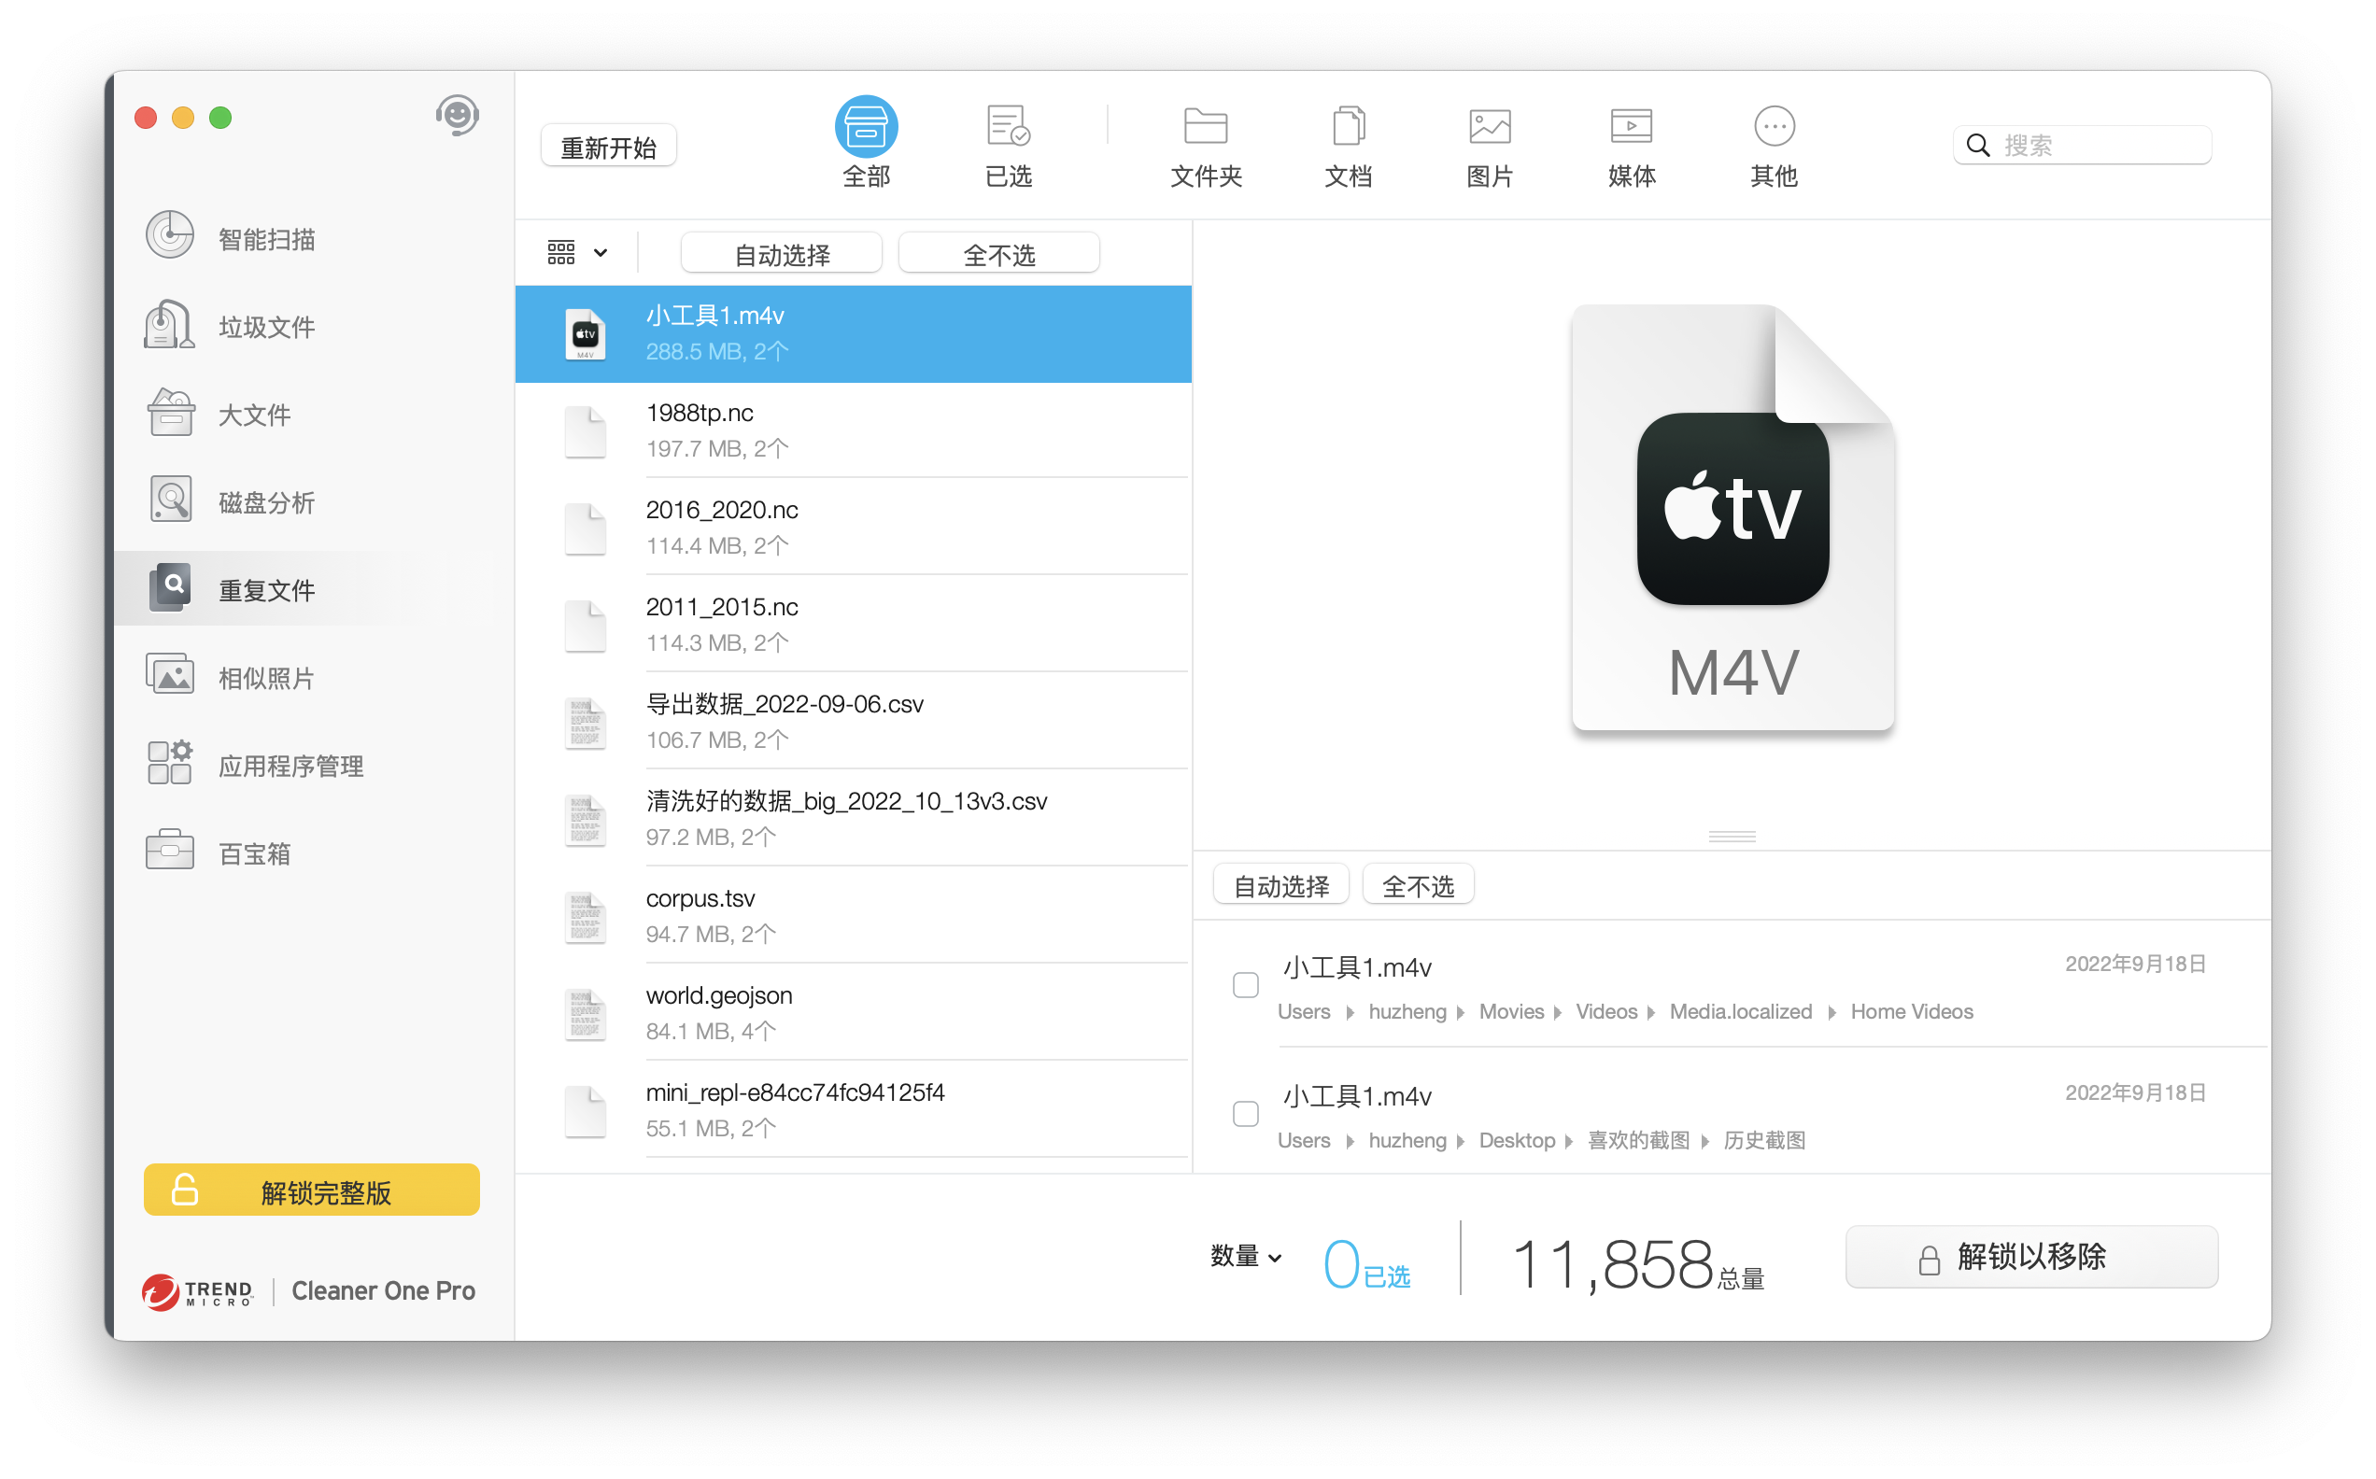The width and height of the screenshot is (2376, 1479).
Task: Open the Smart Scan (智能扫描) sidebar icon
Action: point(170,235)
